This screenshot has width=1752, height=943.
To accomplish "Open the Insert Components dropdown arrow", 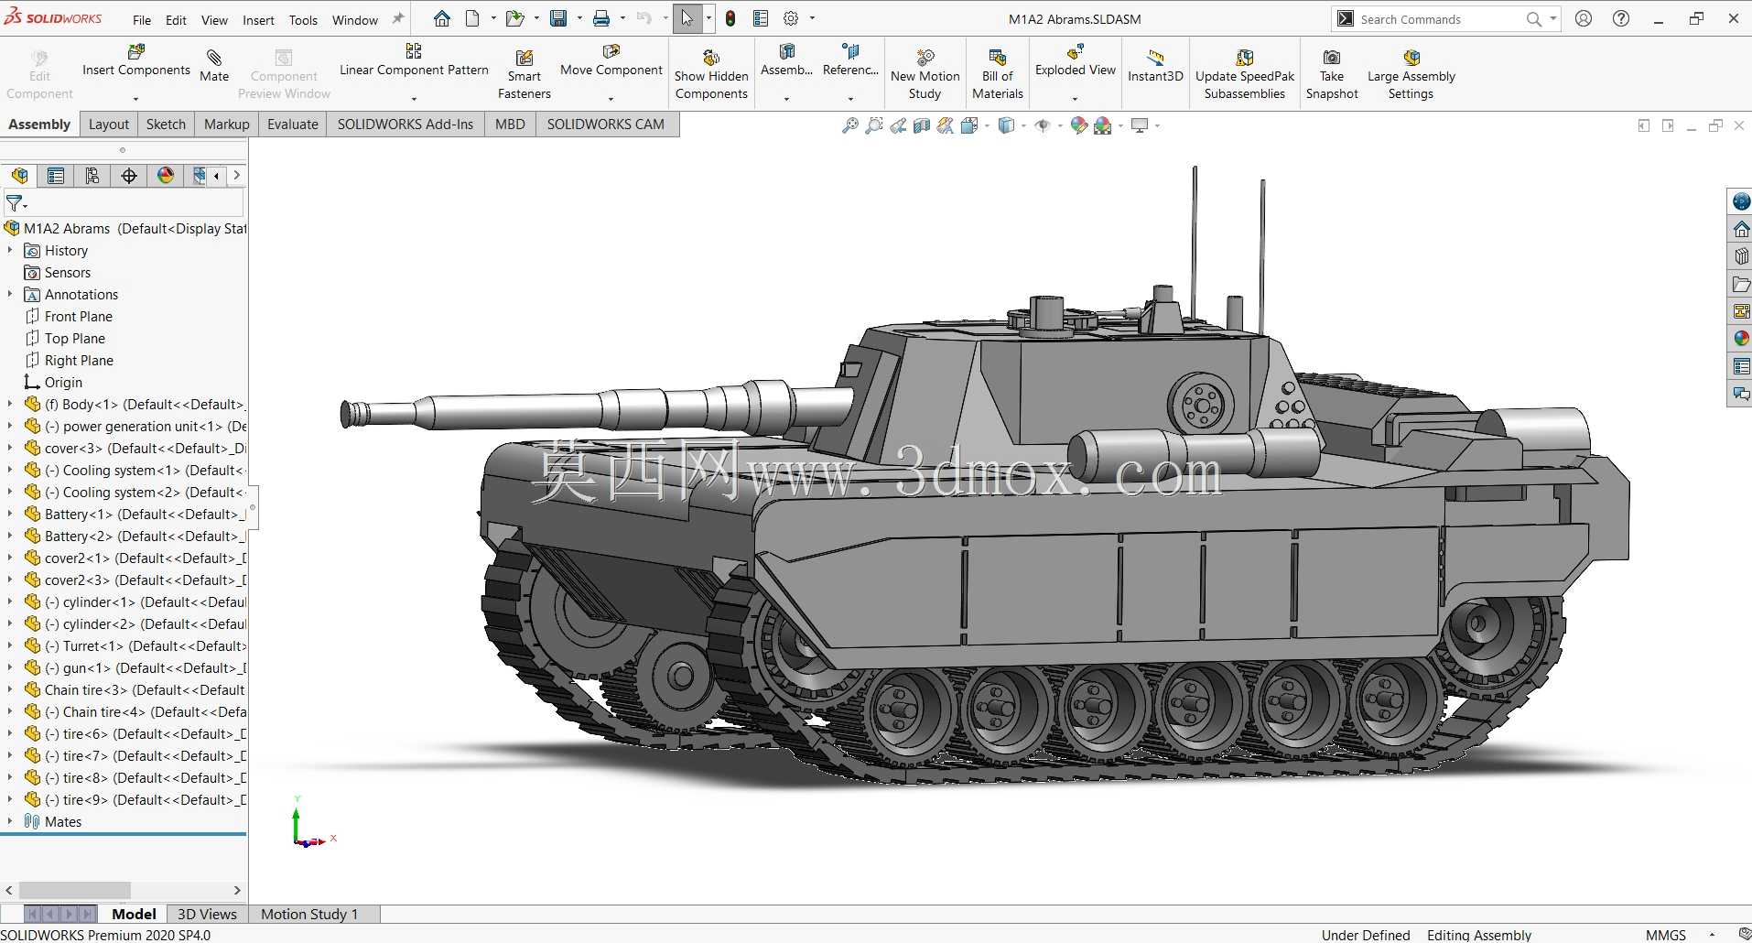I will click(135, 99).
